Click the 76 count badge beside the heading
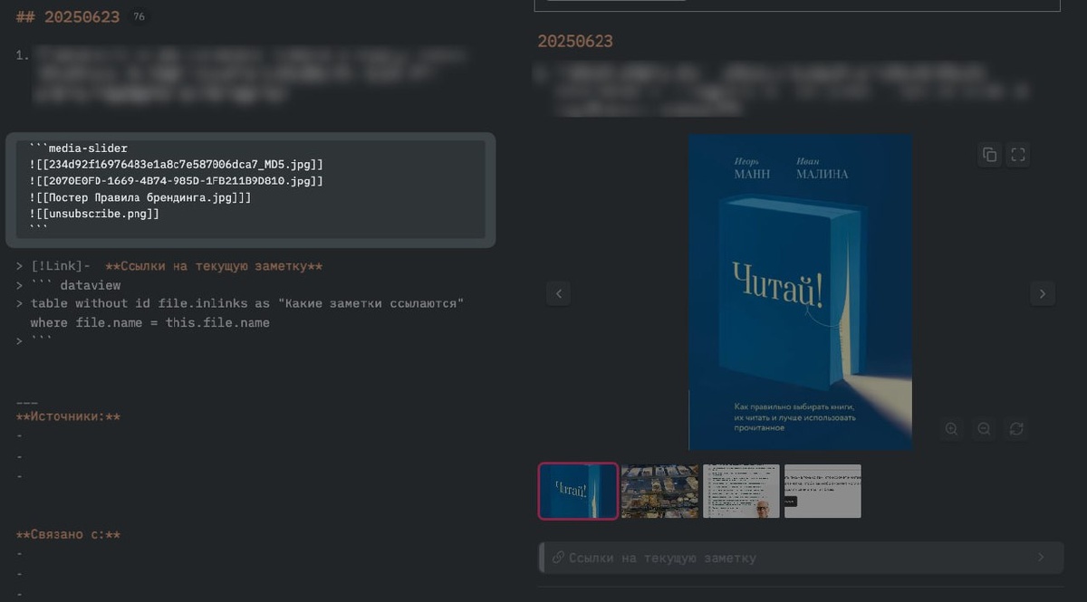 139,16
